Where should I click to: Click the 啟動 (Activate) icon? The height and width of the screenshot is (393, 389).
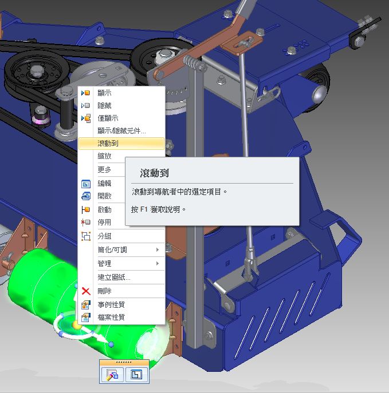tap(85, 210)
